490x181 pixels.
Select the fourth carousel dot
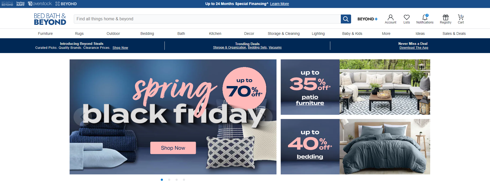pos(184,180)
